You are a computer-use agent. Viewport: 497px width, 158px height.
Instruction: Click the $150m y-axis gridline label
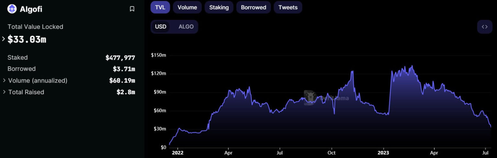tap(159, 55)
